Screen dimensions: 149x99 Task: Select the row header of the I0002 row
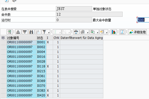(x=4, y=47)
